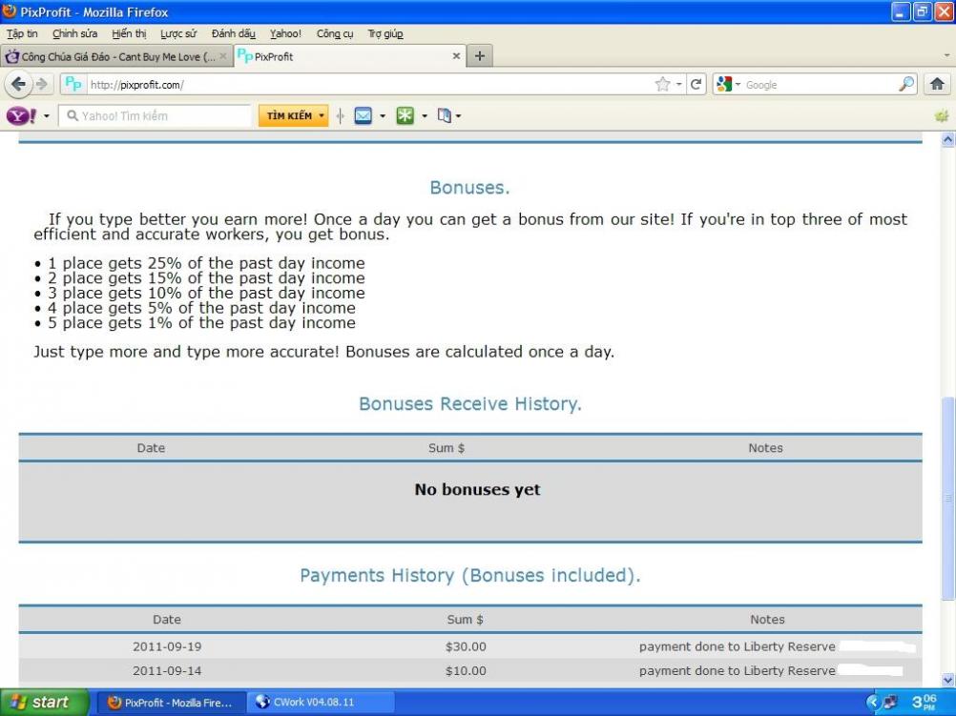Screen dimensions: 956x716
Task: Click the system tray clock
Action: [924, 702]
